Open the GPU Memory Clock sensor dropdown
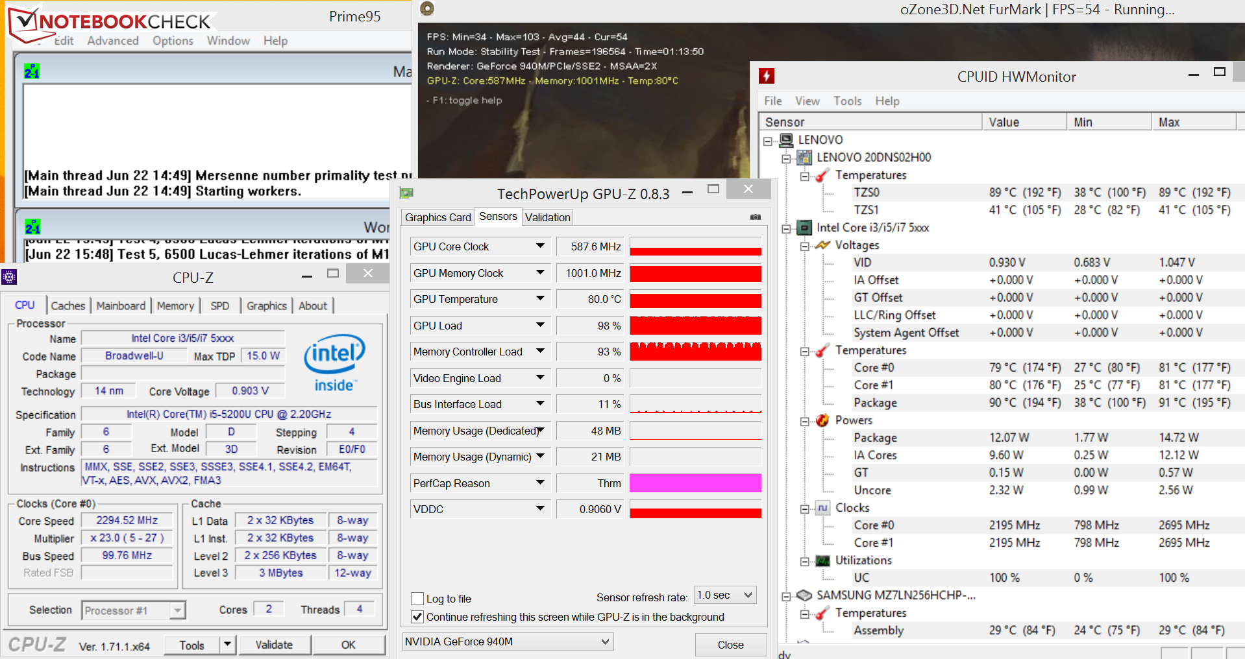The image size is (1245, 659). click(x=540, y=273)
